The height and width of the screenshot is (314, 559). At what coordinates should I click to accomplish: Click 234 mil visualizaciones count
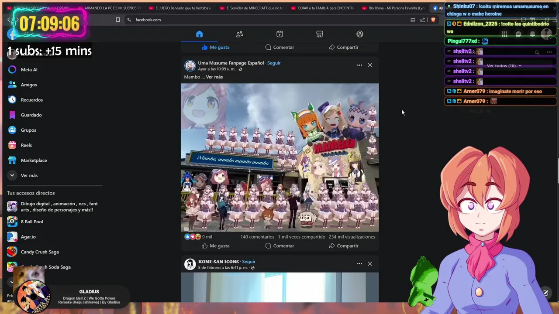352,237
